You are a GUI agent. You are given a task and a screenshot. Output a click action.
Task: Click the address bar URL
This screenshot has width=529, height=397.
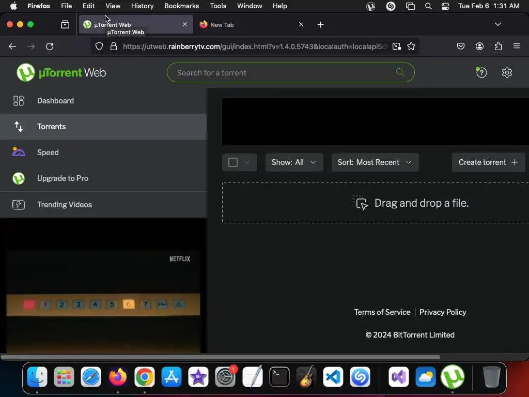tap(254, 47)
